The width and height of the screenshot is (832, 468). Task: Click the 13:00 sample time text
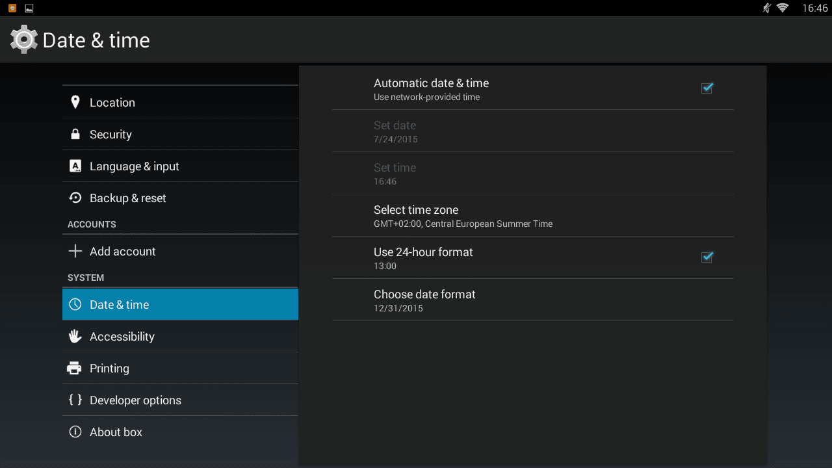tap(385, 266)
